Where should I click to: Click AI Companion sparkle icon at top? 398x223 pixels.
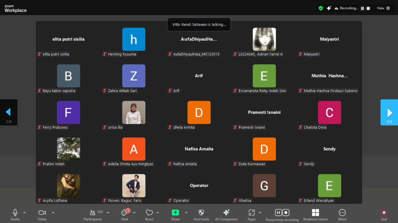tap(329, 9)
